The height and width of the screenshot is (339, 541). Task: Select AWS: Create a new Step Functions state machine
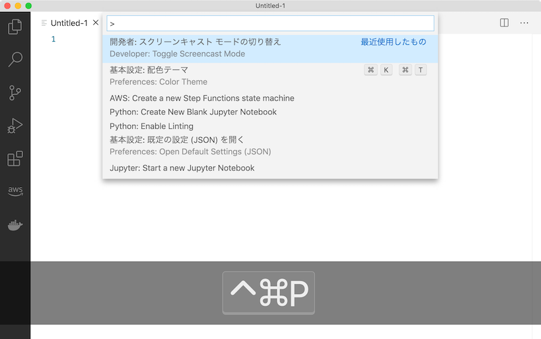[x=270, y=98]
